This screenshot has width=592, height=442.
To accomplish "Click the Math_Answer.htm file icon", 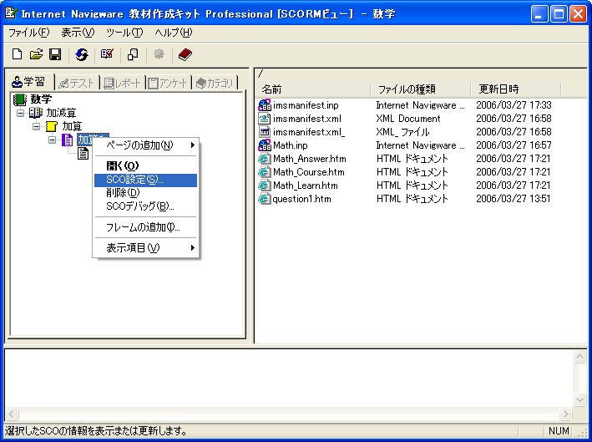I will point(265,159).
